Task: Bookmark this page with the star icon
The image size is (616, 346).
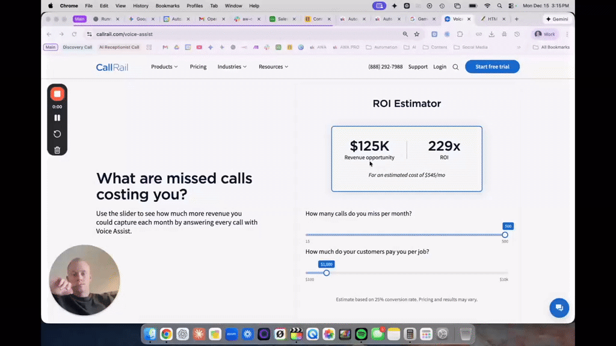Action: 417,34
